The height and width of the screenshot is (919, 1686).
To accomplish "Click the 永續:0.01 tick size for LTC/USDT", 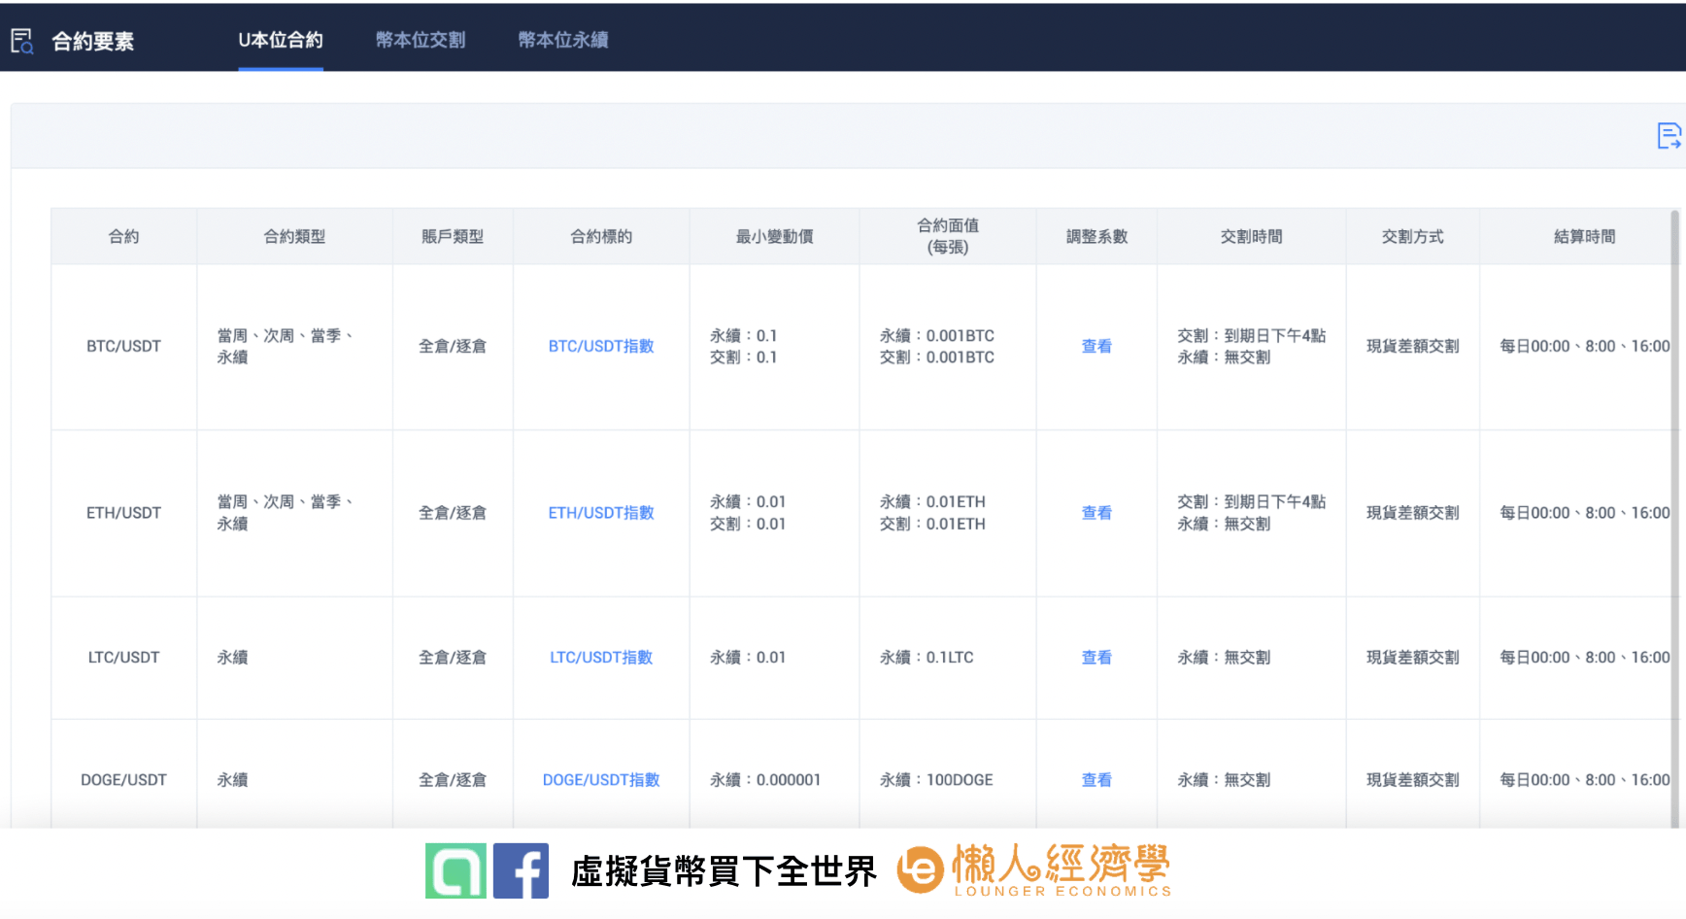I will point(748,658).
